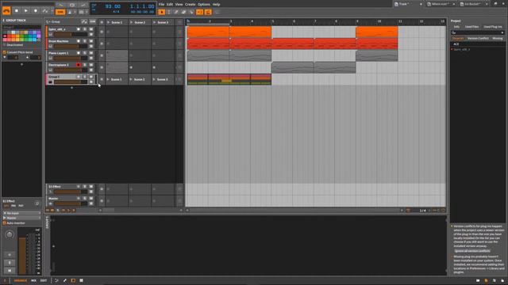Adjust the Drum Machine volume fader
This screenshot has height=285, width=508.
click(71, 46)
